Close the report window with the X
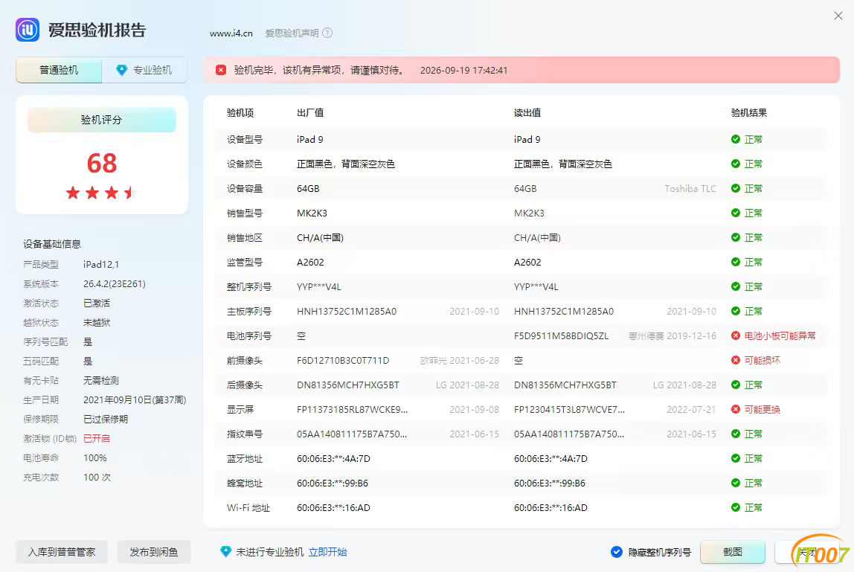Viewport: 854px width, 572px height. click(838, 16)
